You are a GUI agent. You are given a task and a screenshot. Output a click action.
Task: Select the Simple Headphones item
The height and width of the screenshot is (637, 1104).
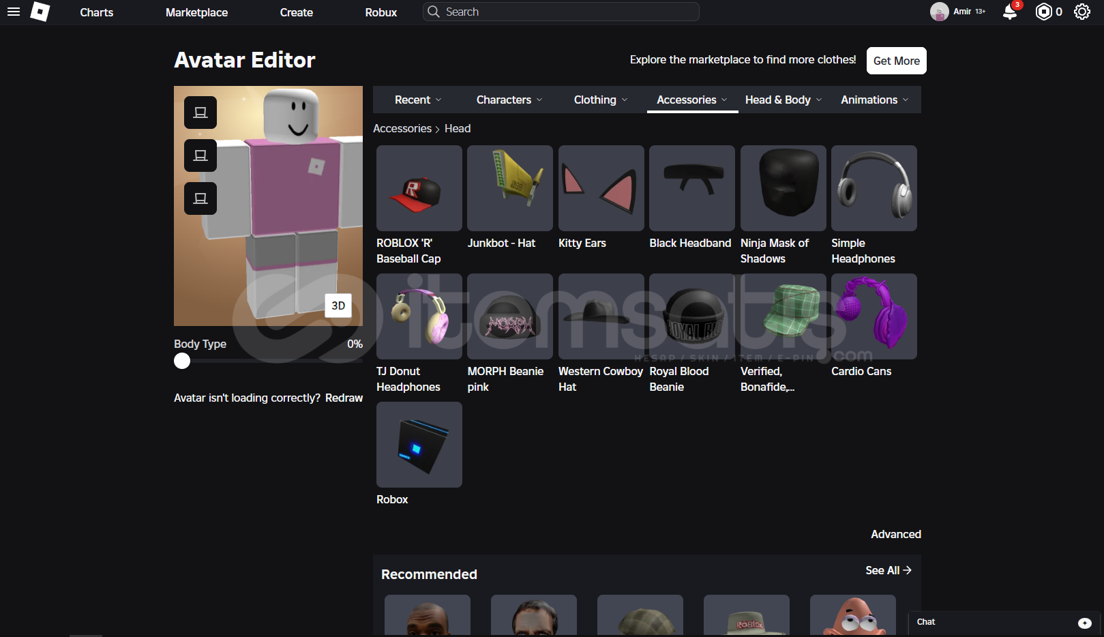click(874, 188)
